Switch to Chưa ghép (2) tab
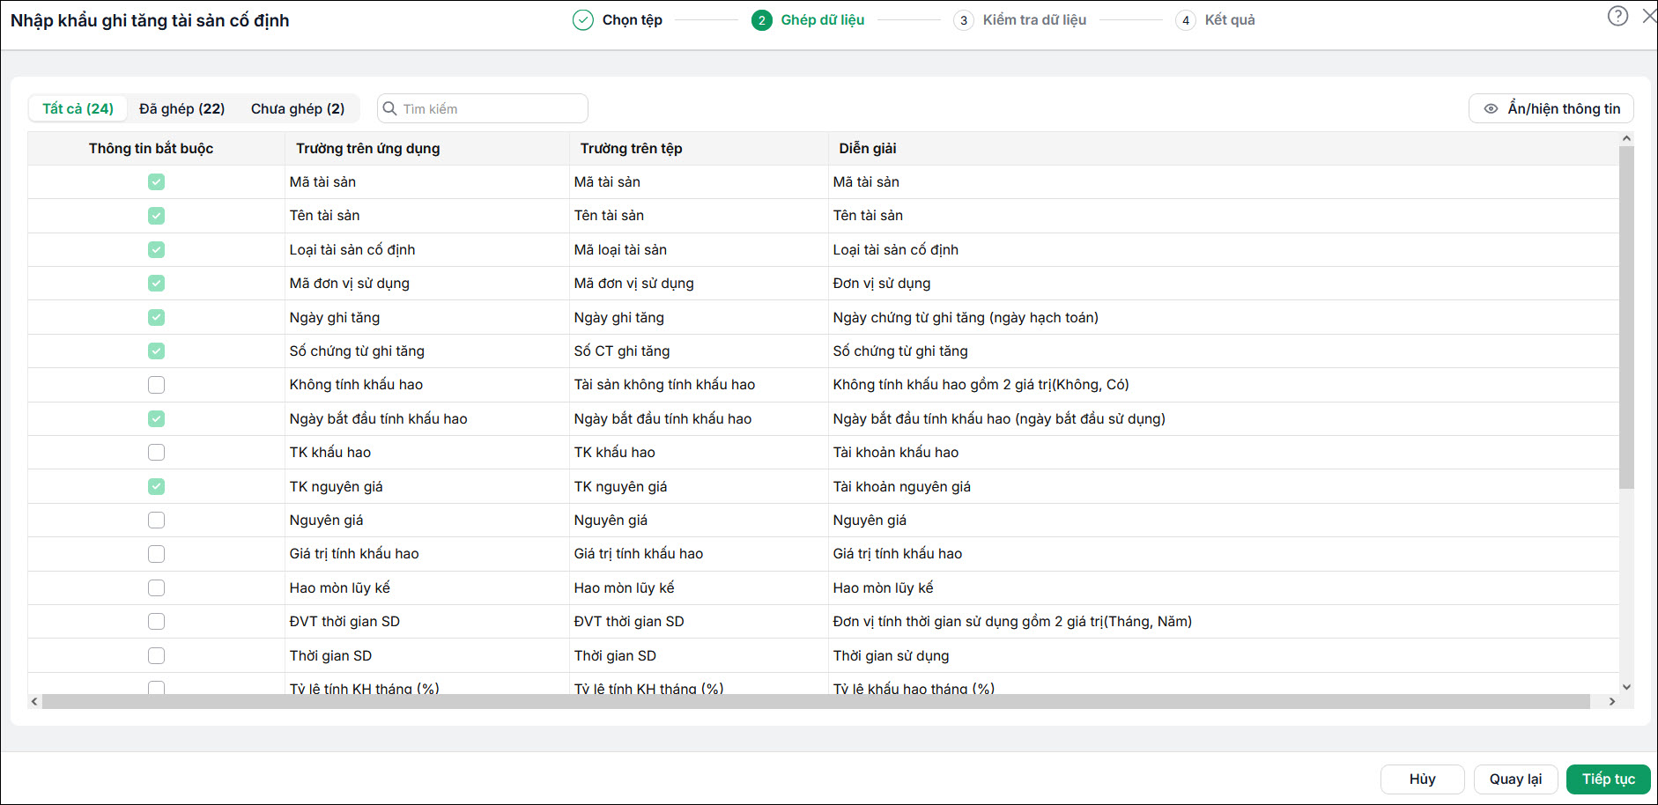 298,108
